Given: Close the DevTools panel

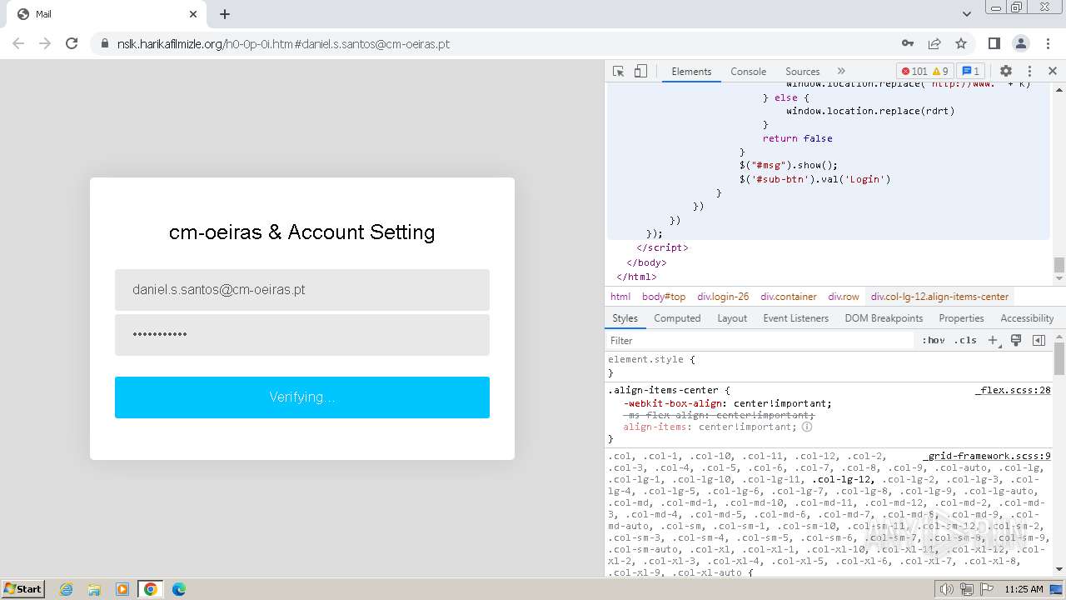Looking at the screenshot, I should [1052, 71].
